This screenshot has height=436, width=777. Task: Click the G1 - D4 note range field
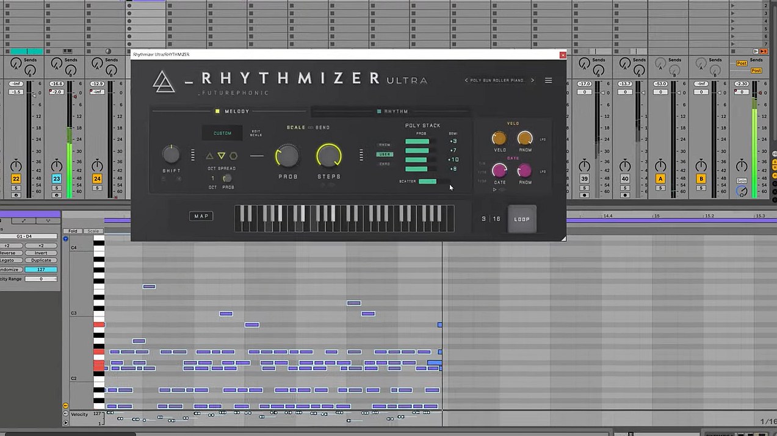[x=28, y=237]
